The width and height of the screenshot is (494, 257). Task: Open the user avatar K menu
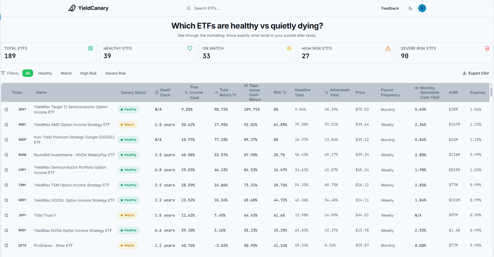422,8
